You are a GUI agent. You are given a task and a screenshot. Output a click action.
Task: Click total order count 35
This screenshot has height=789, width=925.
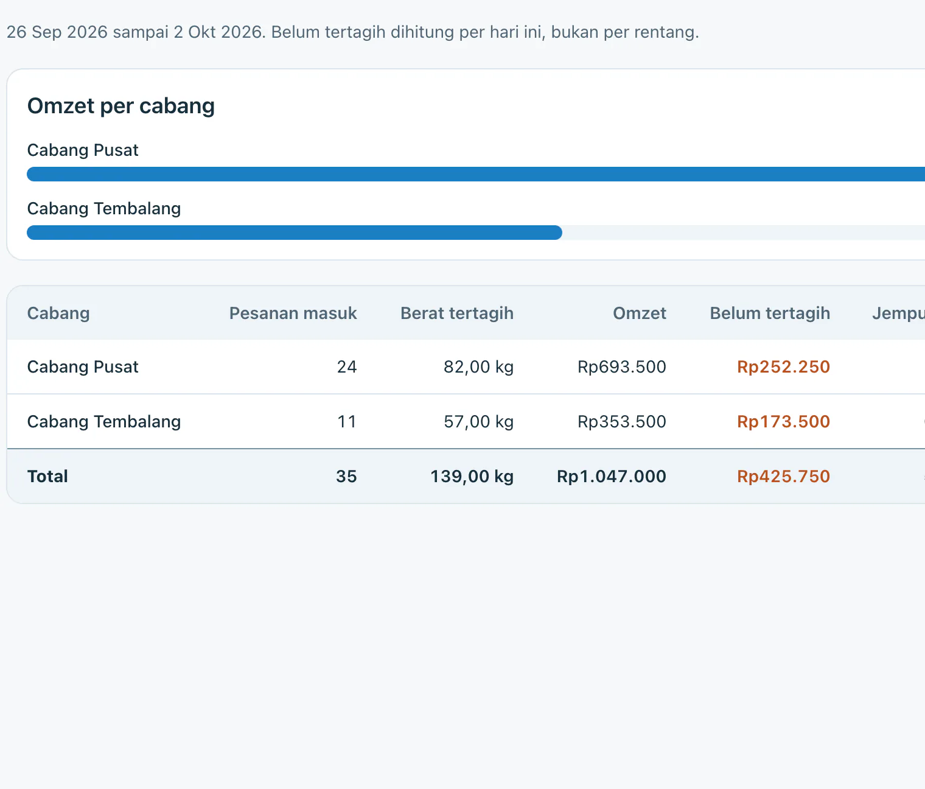click(x=346, y=476)
